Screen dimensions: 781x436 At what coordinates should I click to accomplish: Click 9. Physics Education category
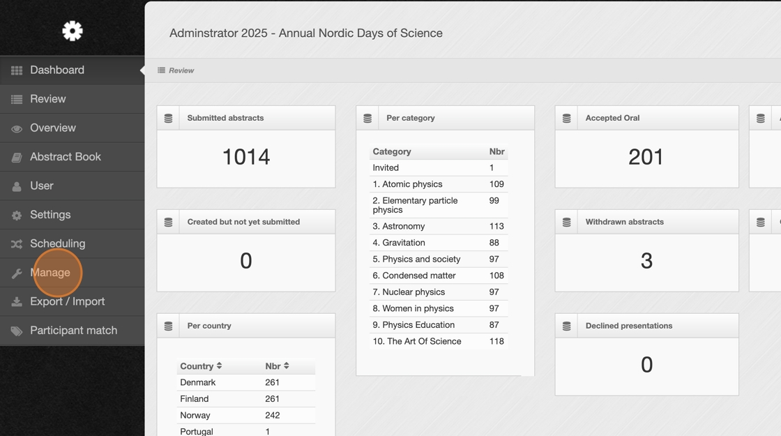pyautogui.click(x=439, y=325)
